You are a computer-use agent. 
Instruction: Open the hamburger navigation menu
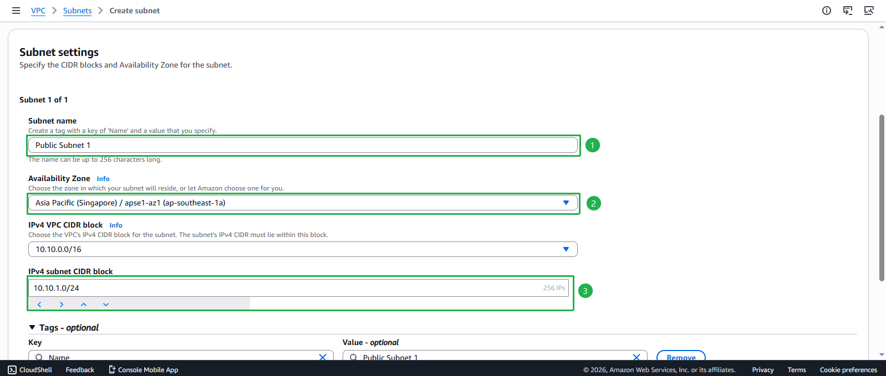pyautogui.click(x=16, y=11)
